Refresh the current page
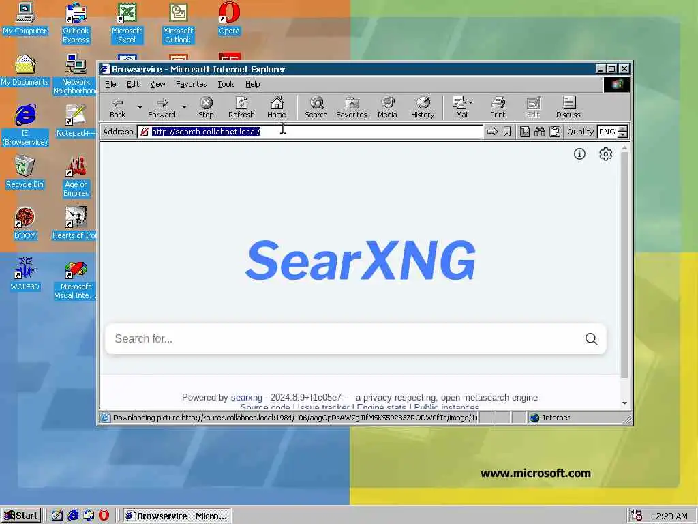Screen dimensions: 698x524 241,107
